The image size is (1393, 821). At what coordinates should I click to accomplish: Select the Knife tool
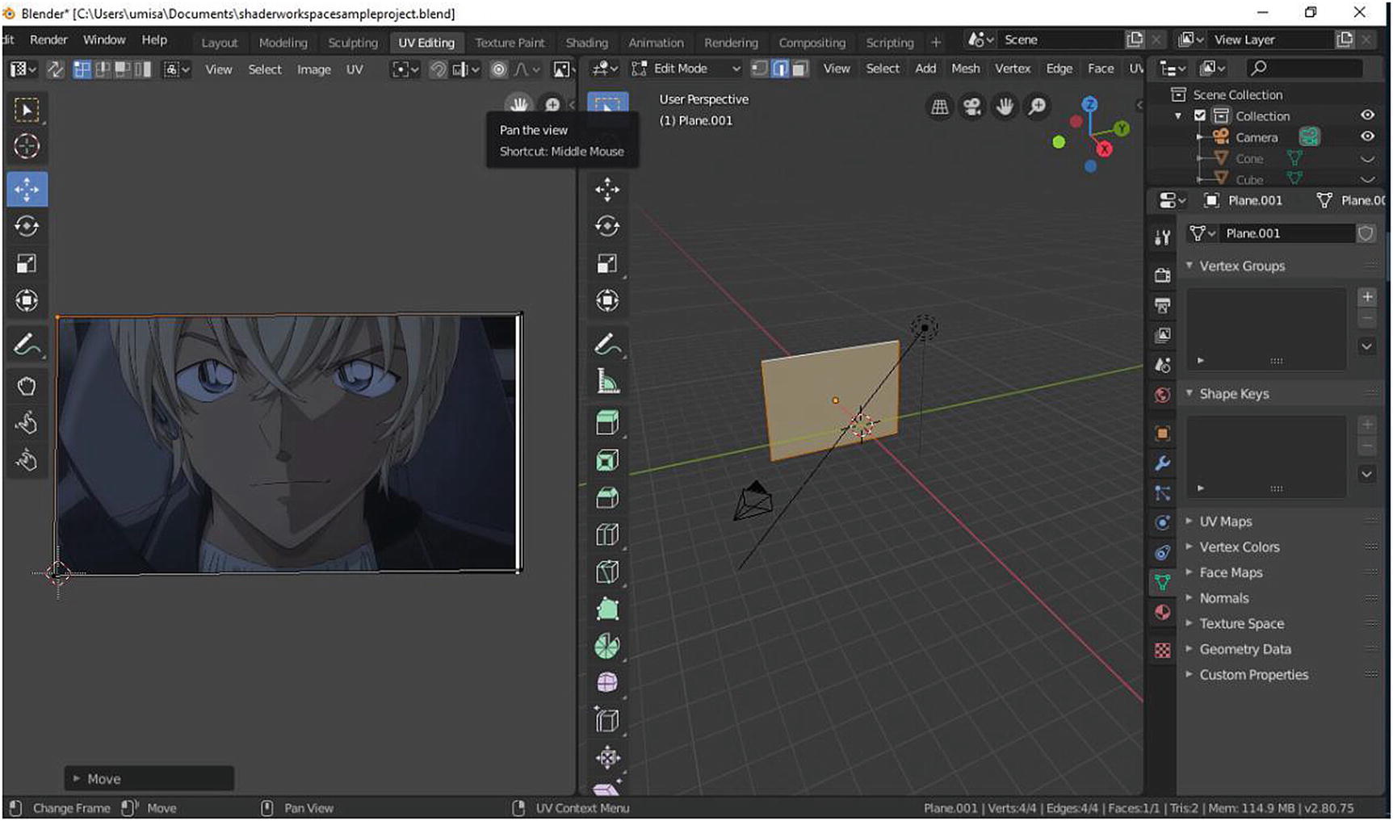pyautogui.click(x=607, y=572)
